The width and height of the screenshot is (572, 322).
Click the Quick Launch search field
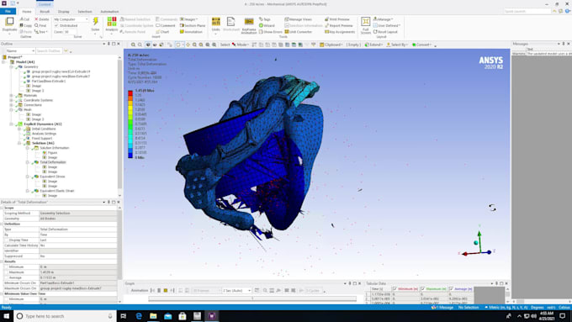(527, 11)
